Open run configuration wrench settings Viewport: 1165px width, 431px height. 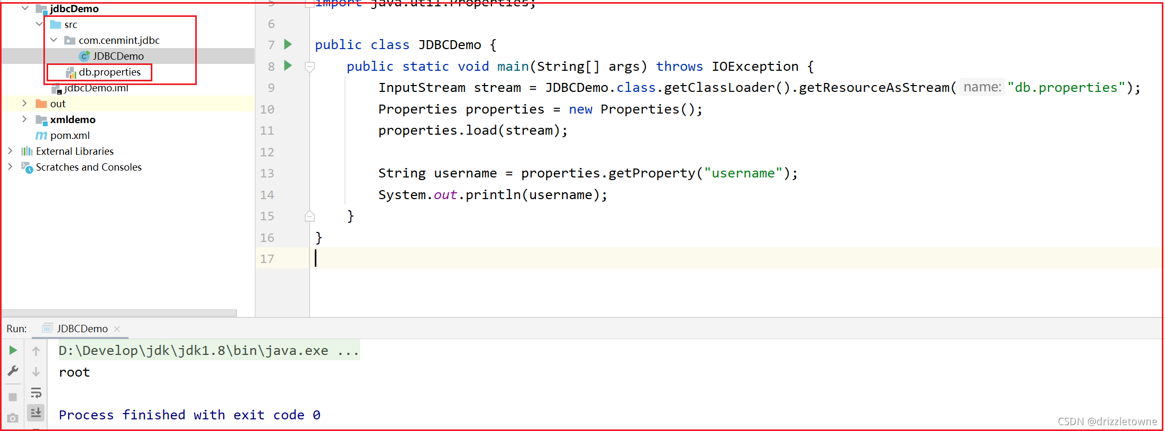(13, 371)
